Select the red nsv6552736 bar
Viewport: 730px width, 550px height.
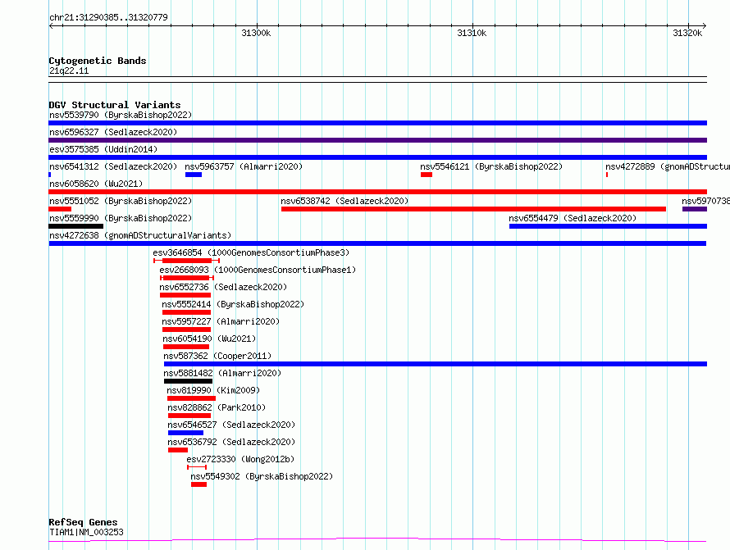click(185, 295)
